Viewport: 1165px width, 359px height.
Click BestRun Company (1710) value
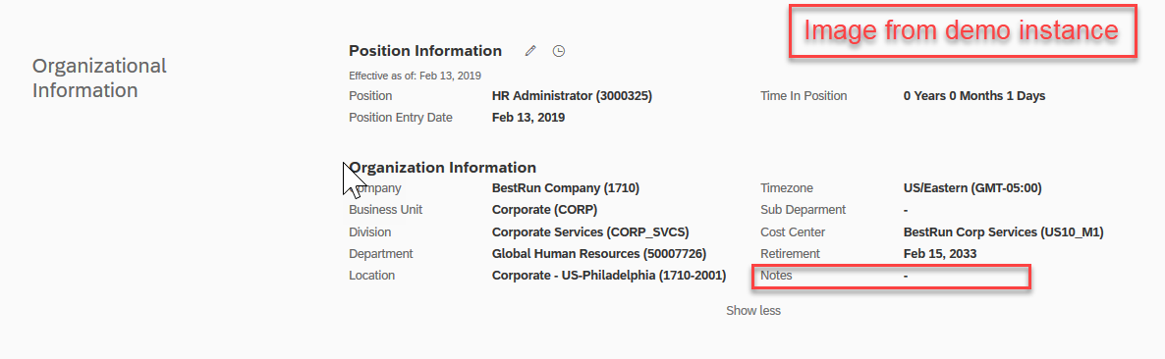pos(566,188)
